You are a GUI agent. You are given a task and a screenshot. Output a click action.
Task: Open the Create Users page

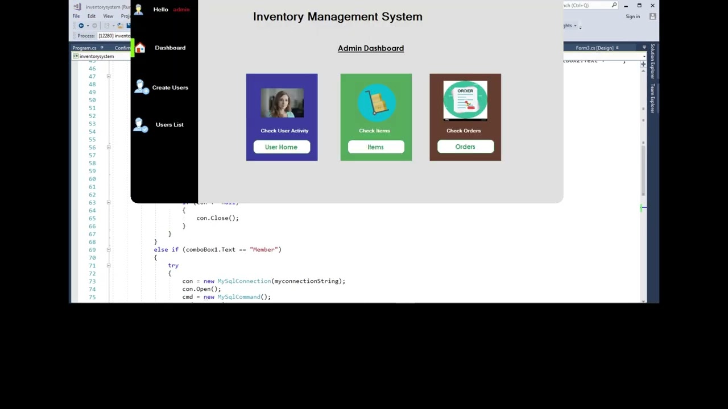(x=170, y=87)
